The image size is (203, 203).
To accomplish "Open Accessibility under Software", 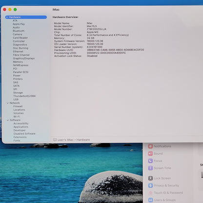I will 21,123.
